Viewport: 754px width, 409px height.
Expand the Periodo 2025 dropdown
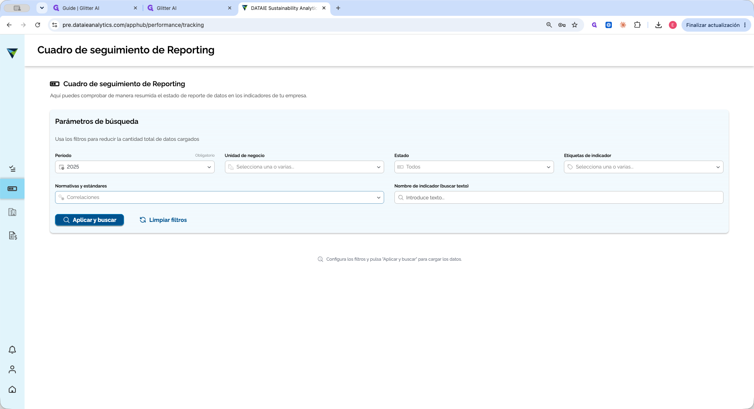click(x=135, y=167)
